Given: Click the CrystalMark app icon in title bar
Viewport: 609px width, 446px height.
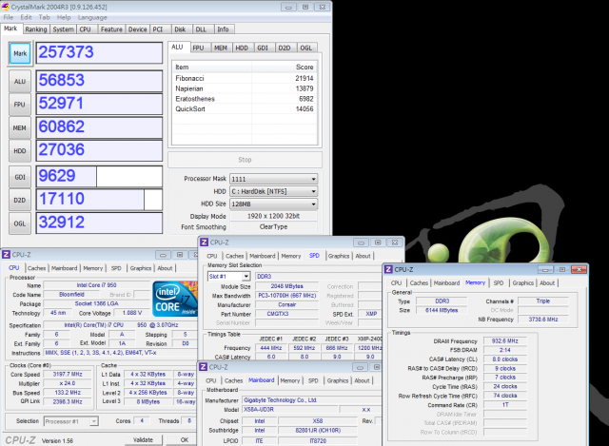Looking at the screenshot, I should (6, 7).
